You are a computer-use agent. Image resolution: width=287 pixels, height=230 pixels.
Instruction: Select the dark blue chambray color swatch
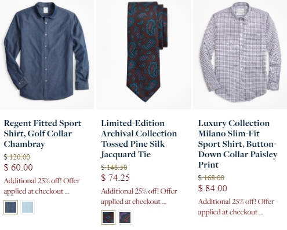[x=11, y=207]
